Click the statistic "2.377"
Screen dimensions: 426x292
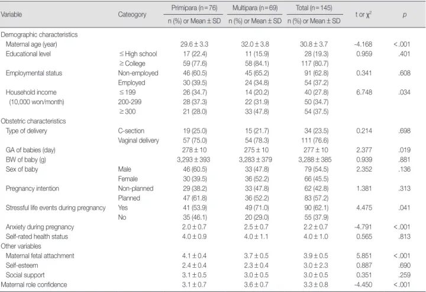pyautogui.click(x=364, y=150)
